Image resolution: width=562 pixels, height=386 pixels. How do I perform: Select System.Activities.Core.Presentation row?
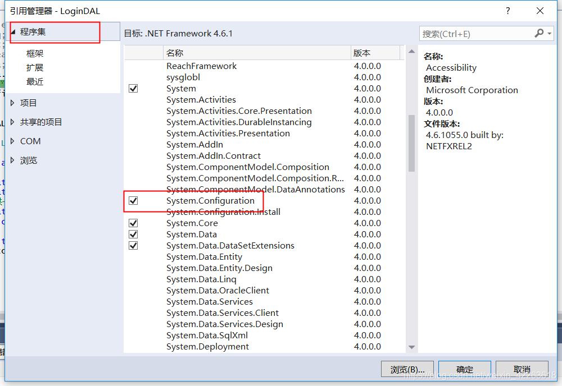pyautogui.click(x=264, y=111)
